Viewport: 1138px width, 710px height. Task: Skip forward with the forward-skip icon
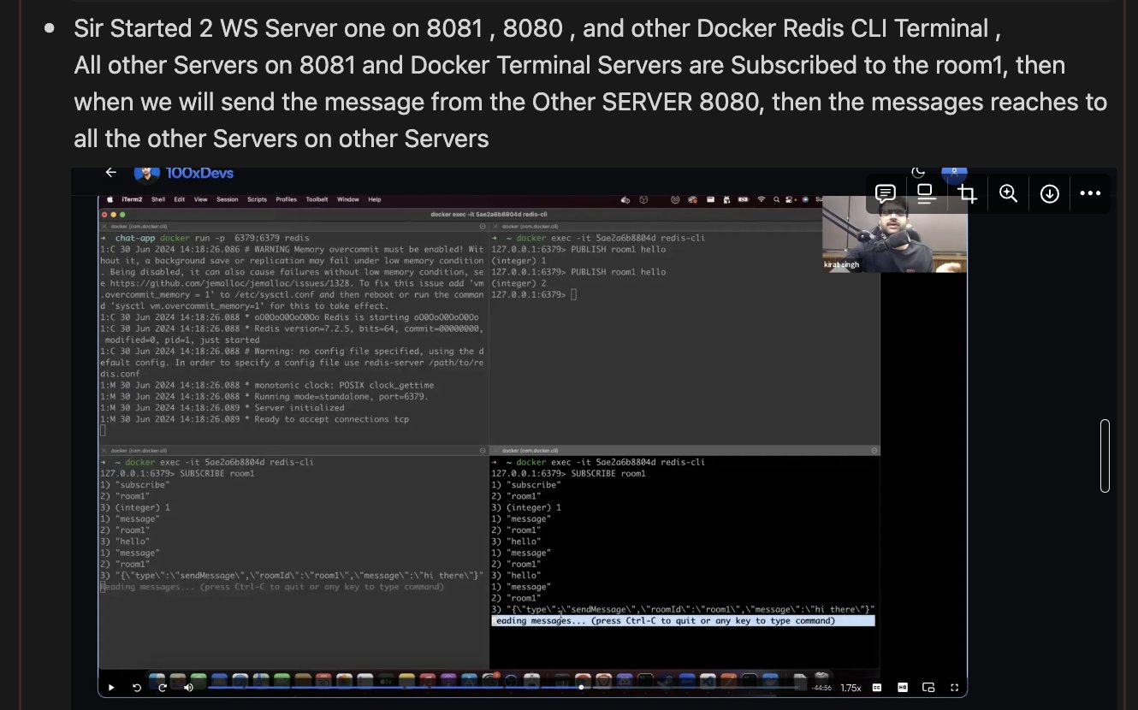click(163, 687)
